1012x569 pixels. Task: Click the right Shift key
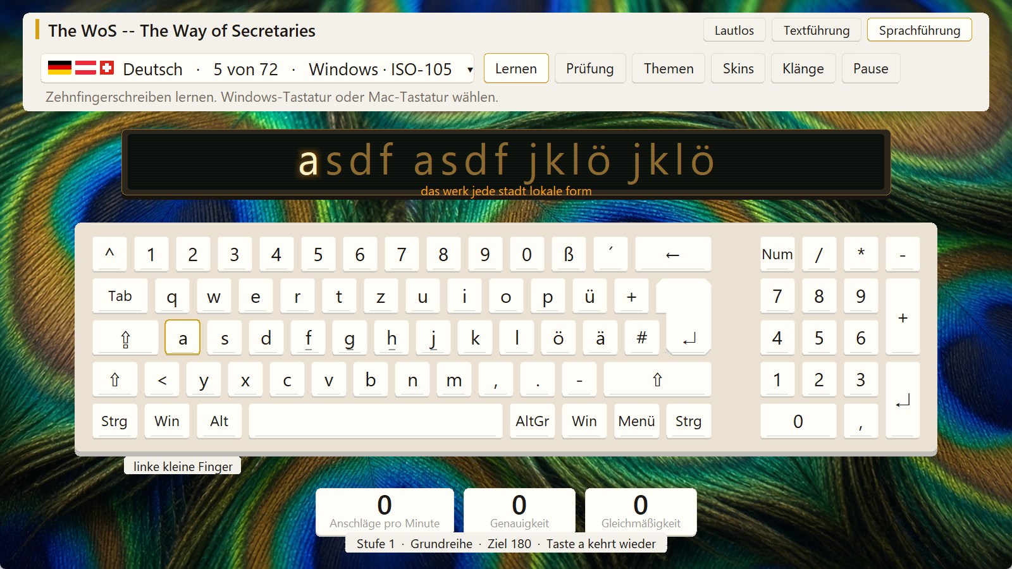pyautogui.click(x=657, y=379)
